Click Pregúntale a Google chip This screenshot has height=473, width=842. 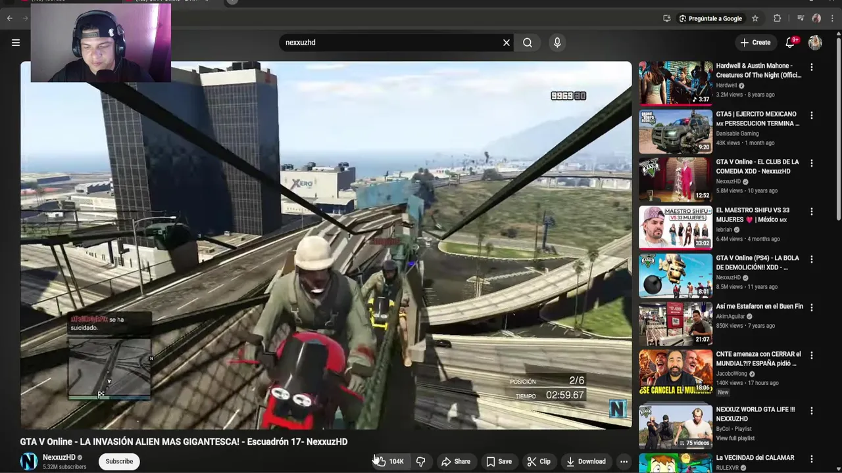(710, 18)
